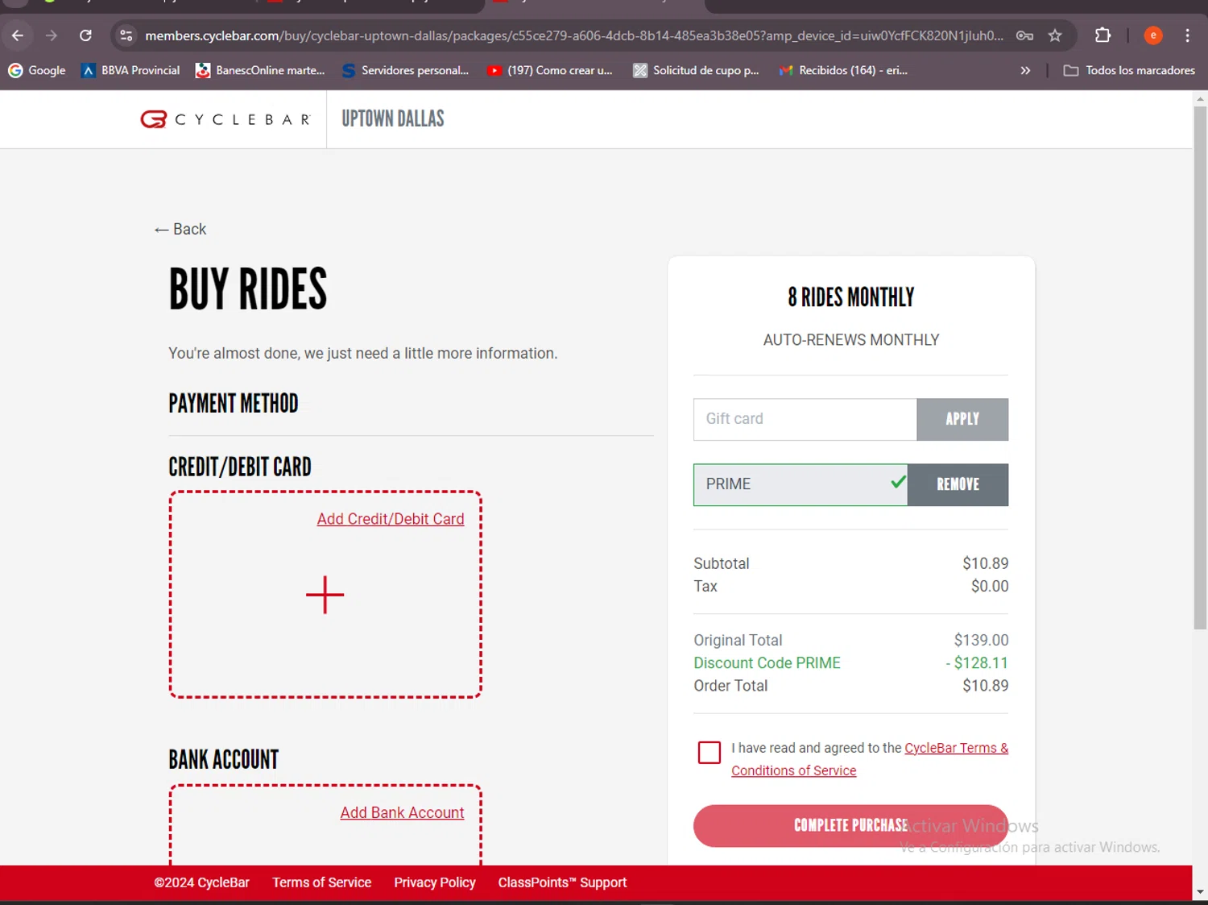This screenshot has height=905, width=1208.
Task: Click the BUY RIDES heading
Action: coord(248,289)
